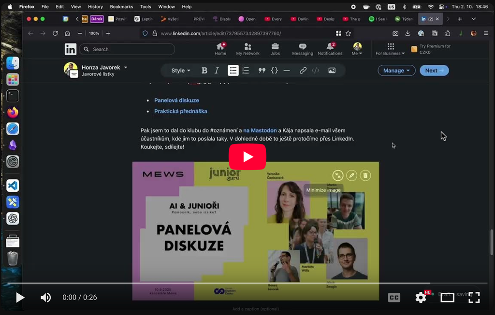Open the Bookmarks menu in menu bar
Viewport: 495px width, 315px height.
[x=121, y=7]
